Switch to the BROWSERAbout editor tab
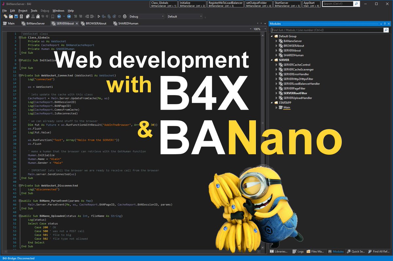 point(94,24)
